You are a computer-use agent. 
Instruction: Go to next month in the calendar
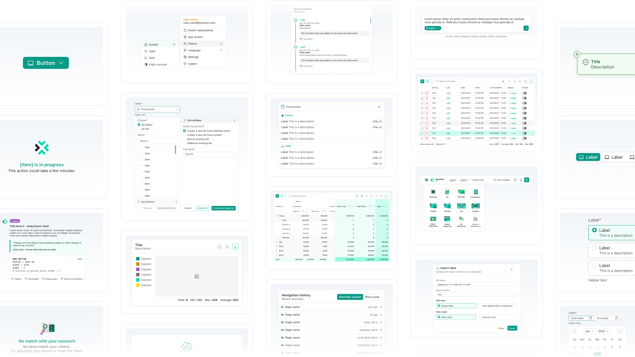click(620, 331)
